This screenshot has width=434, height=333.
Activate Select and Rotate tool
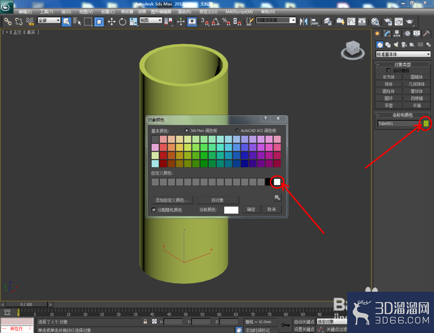(x=122, y=21)
